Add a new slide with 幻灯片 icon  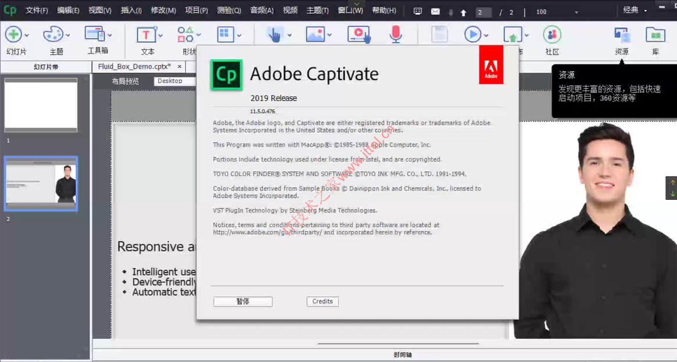(13, 34)
